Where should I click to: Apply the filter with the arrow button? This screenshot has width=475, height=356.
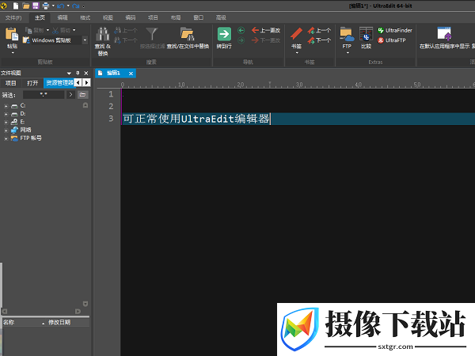coord(70,95)
